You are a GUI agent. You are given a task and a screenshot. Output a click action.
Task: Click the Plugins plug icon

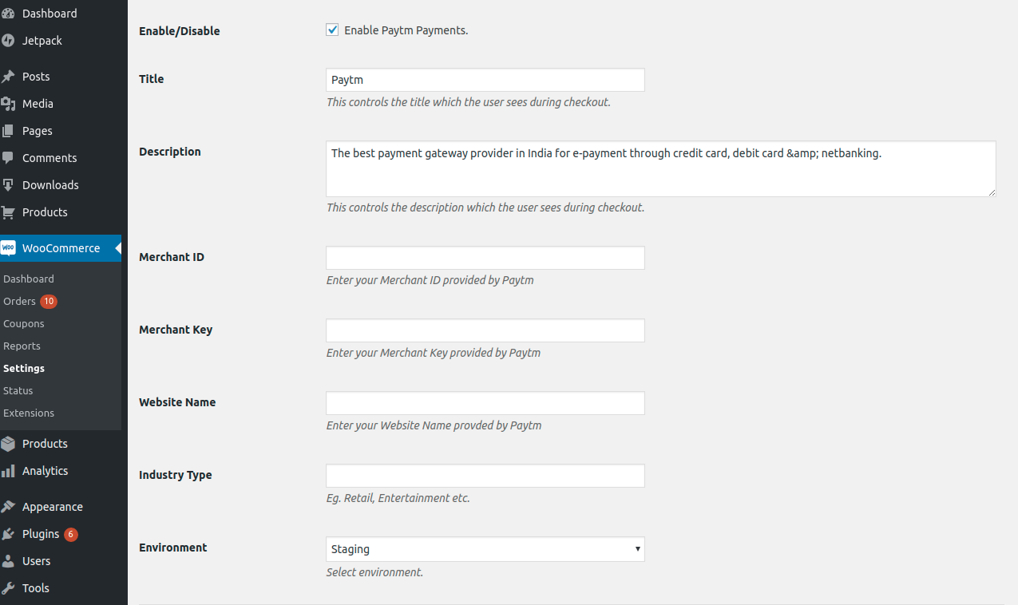pyautogui.click(x=8, y=534)
